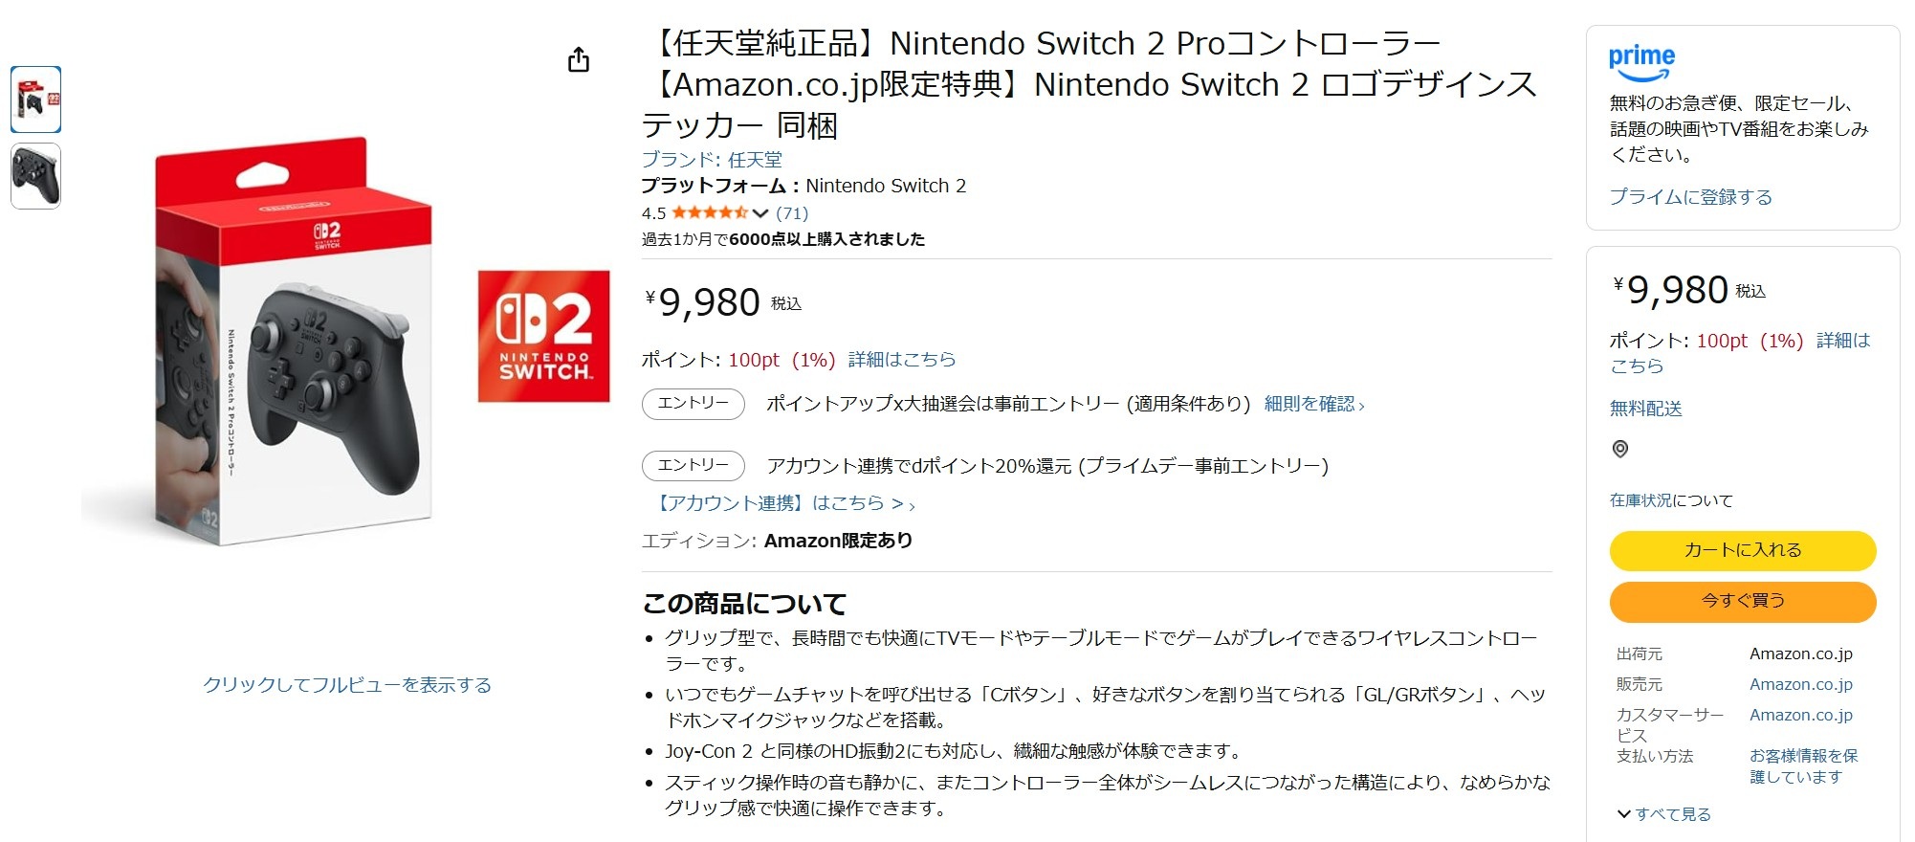Image resolution: width=1915 pixels, height=842 pixels.
Task: Open the 在庫状況について link
Action: click(1670, 500)
